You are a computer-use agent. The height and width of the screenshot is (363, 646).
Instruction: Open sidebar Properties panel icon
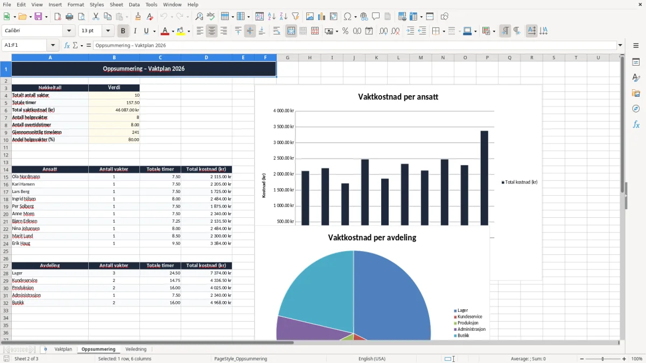636,62
